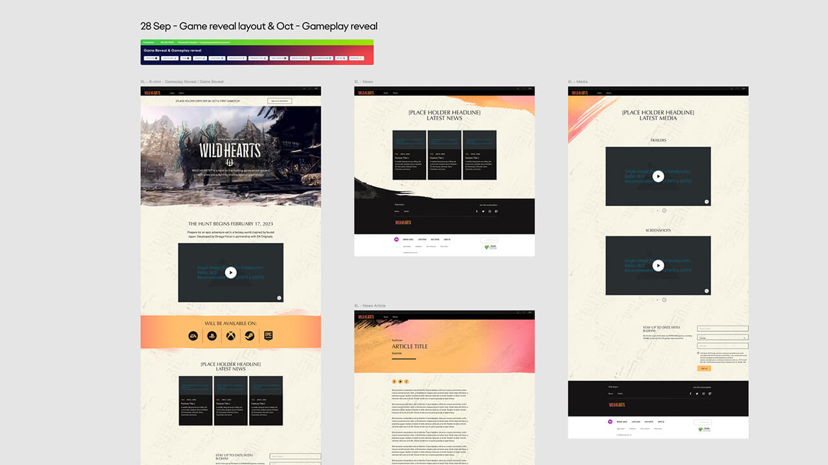Click the PlayStation platform icon
Screen dimensions: 828x465
click(x=212, y=336)
